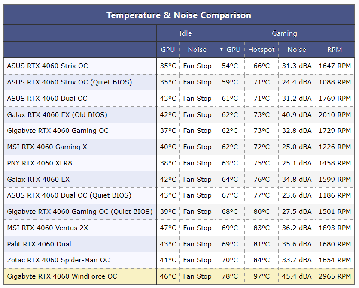Click the MSI RTX 4060 Ventus 2X entry

47,228
